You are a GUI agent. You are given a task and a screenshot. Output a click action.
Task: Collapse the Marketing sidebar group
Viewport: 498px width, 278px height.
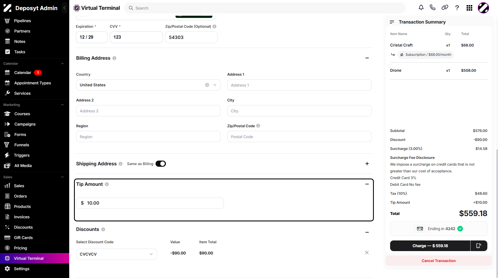(62, 105)
